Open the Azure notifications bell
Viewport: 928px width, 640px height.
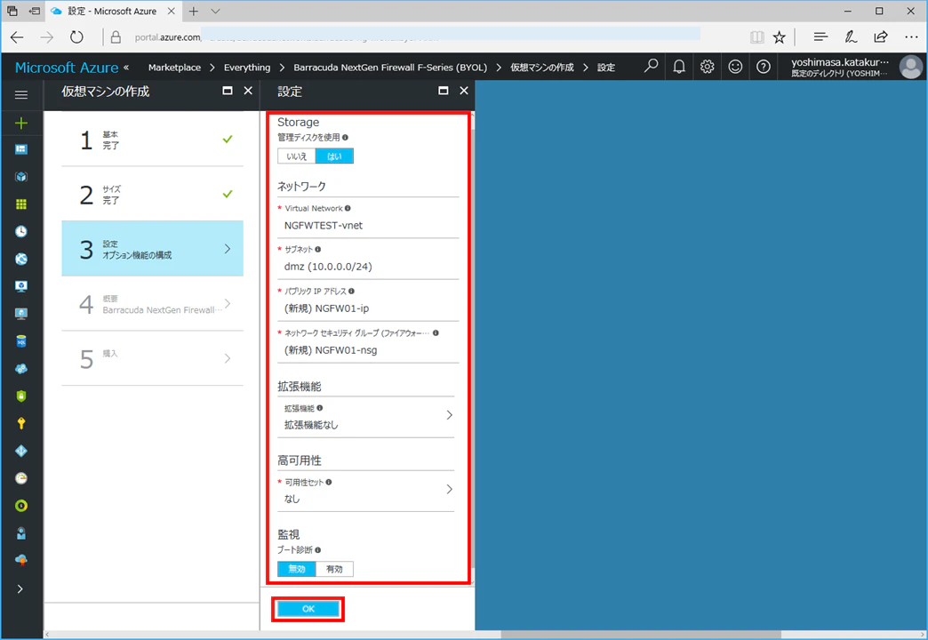(x=679, y=67)
